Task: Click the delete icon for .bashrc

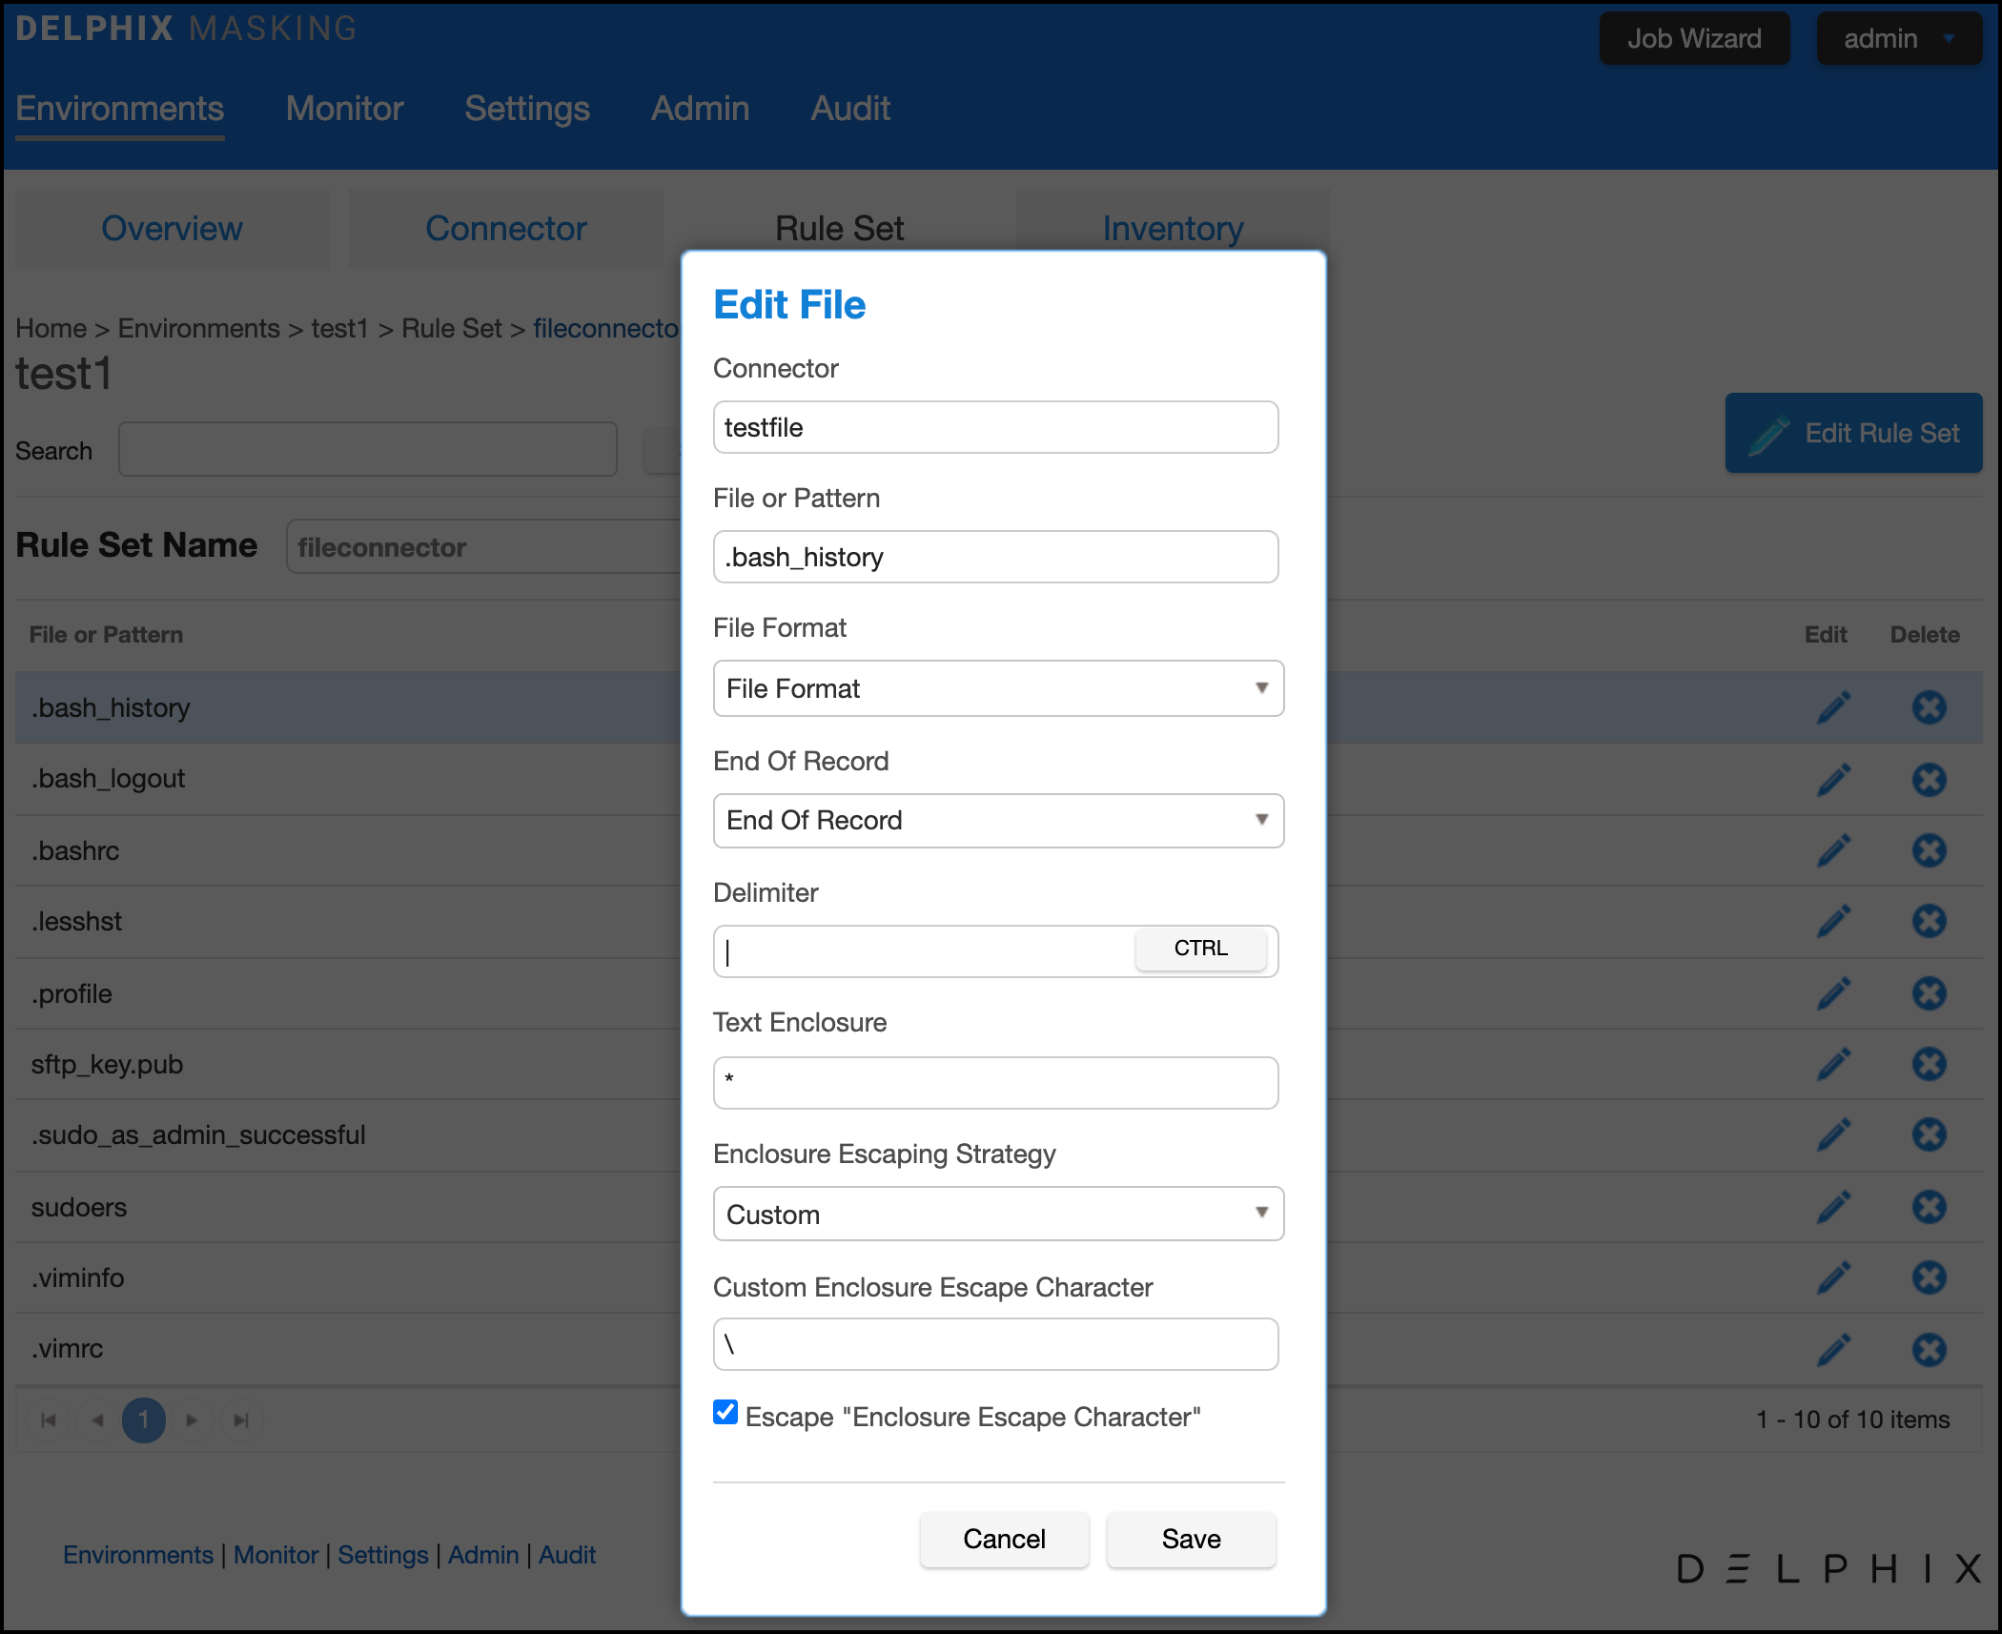Action: click(x=1929, y=850)
